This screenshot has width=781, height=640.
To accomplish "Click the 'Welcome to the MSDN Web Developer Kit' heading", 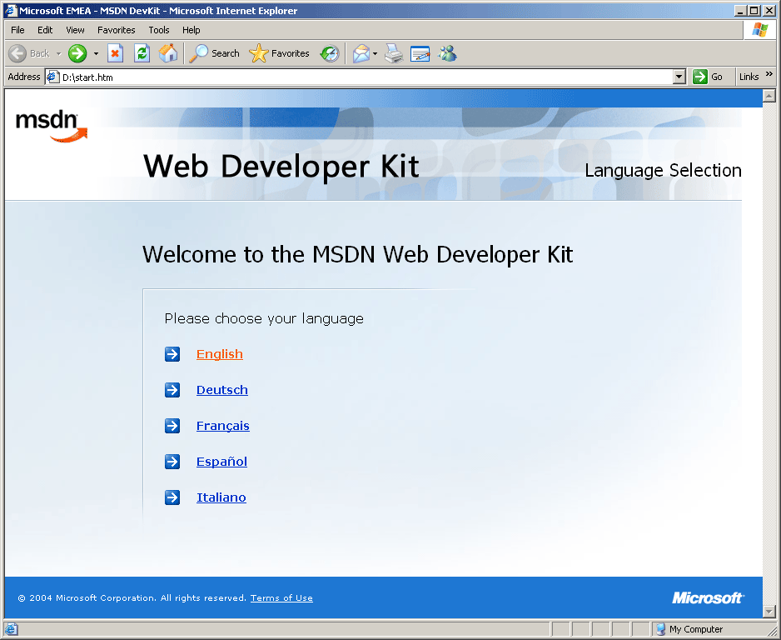I will (x=358, y=255).
